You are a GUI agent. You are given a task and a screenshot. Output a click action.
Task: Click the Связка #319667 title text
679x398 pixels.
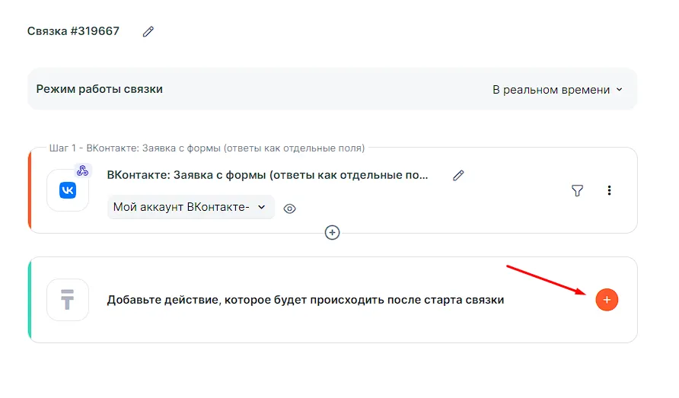(74, 31)
